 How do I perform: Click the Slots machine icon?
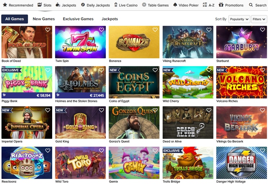click(x=40, y=5)
